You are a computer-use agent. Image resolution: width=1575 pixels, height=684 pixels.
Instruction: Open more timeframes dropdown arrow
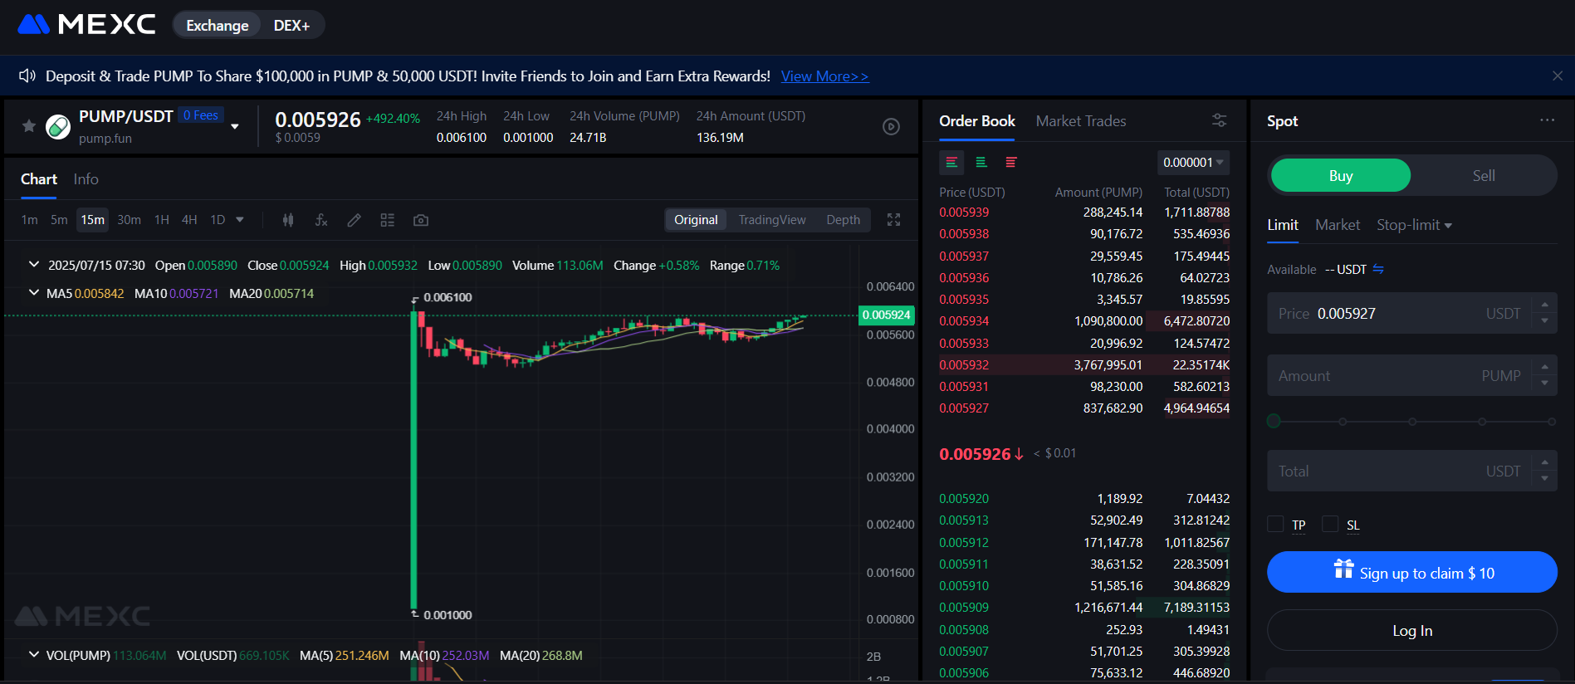click(240, 220)
